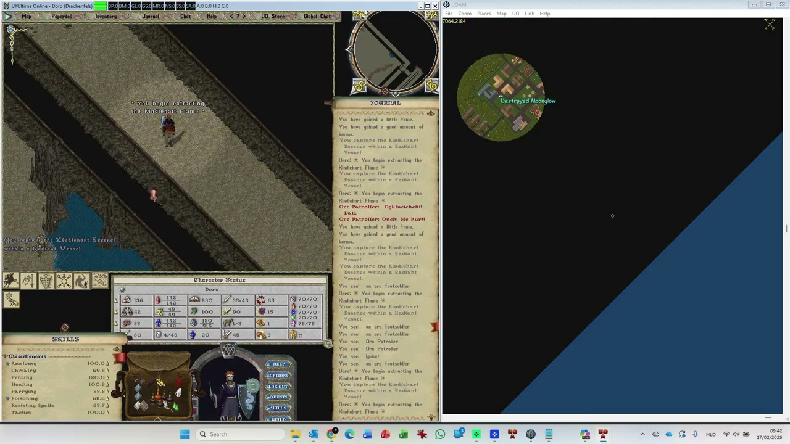Click the blue gem on Character Status
The height and width of the screenshot is (444, 790).
pyautogui.click(x=122, y=289)
